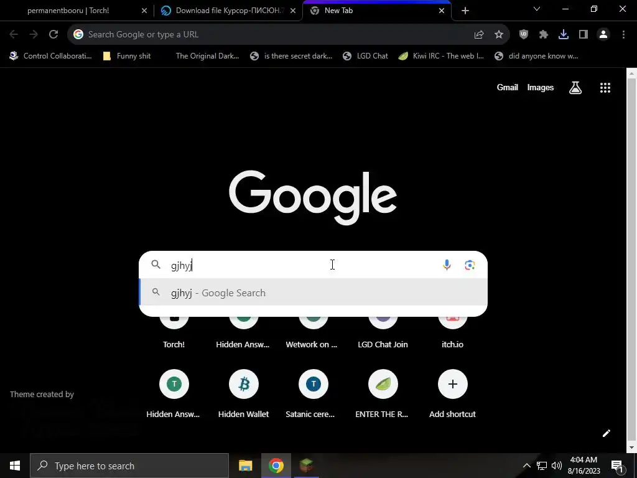Viewport: 637px width, 478px height.
Task: Open the is there secret dark... bookmark
Action: (x=291, y=56)
